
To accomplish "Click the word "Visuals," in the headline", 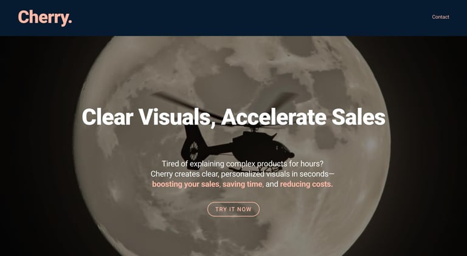I will 177,117.
